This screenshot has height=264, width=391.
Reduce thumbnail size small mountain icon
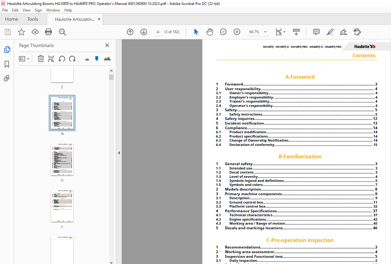click(x=87, y=59)
